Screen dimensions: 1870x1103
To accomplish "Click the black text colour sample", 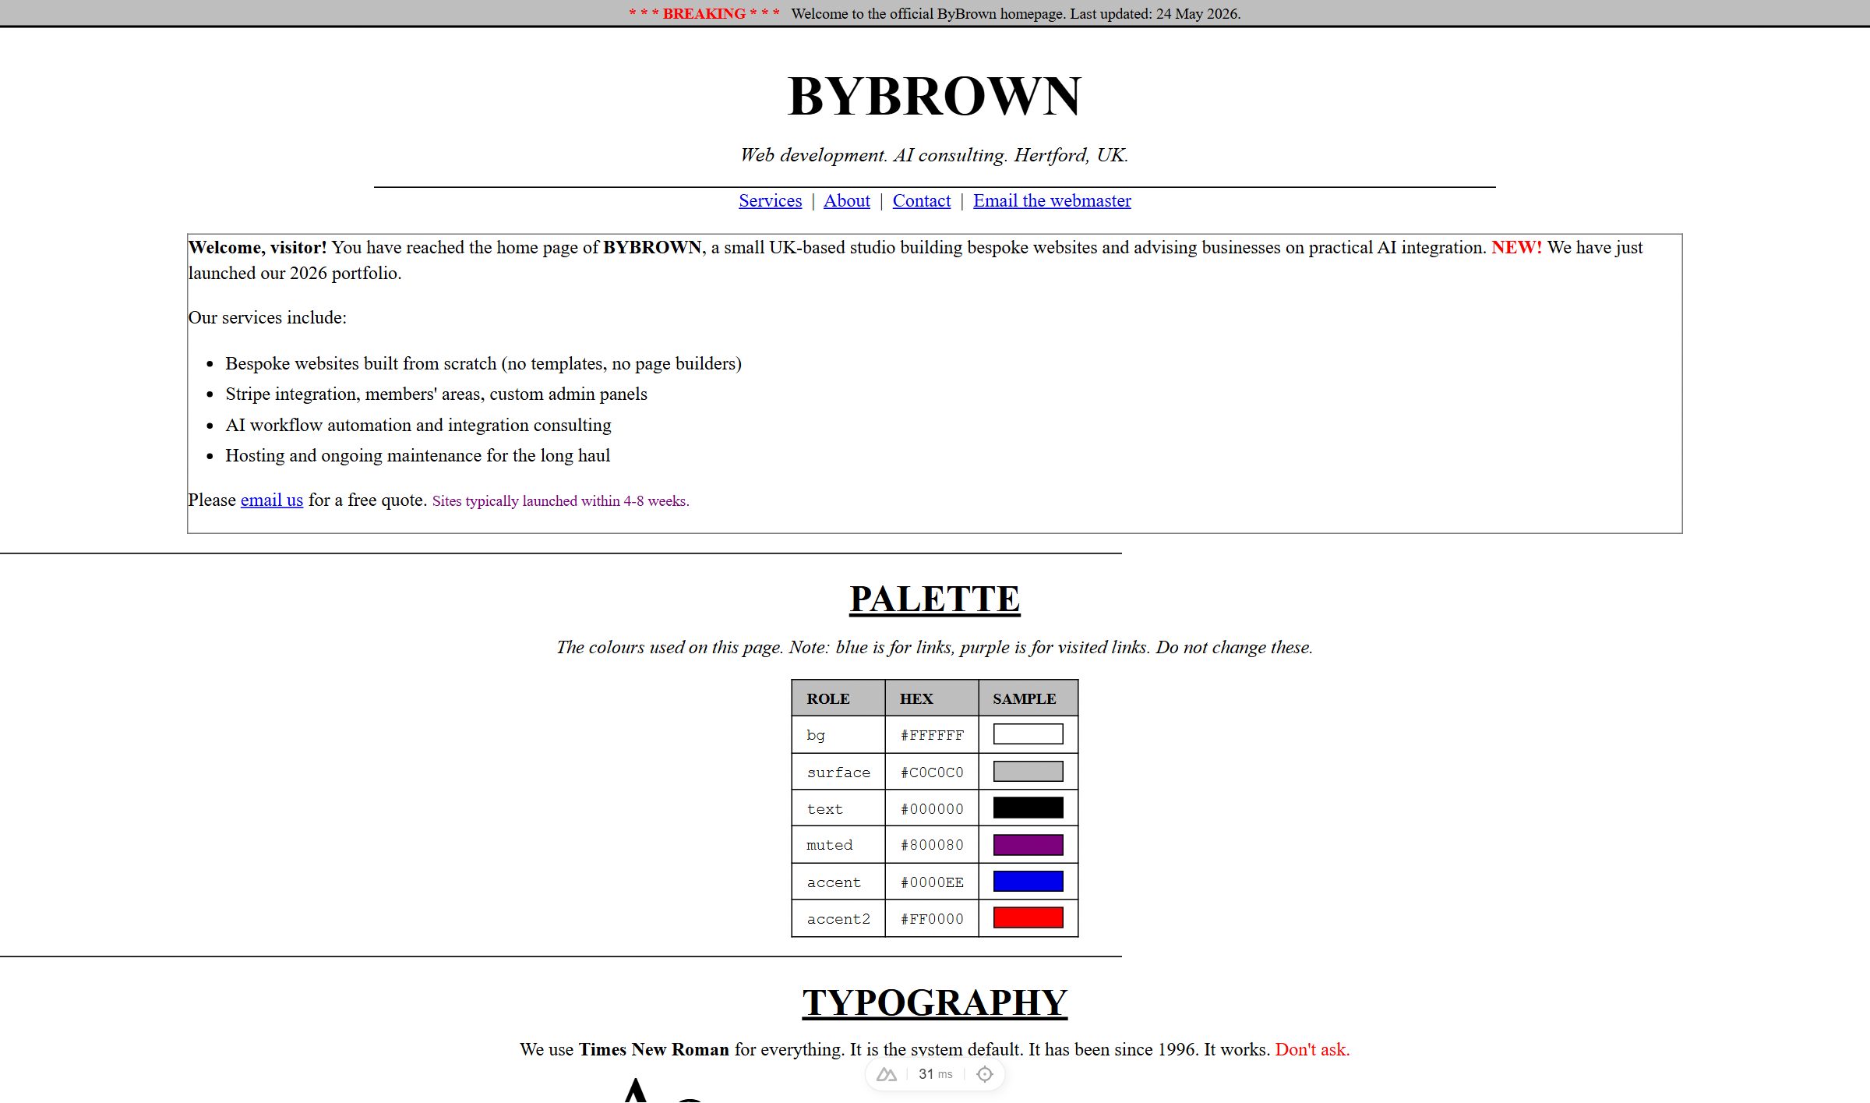I will point(1028,808).
